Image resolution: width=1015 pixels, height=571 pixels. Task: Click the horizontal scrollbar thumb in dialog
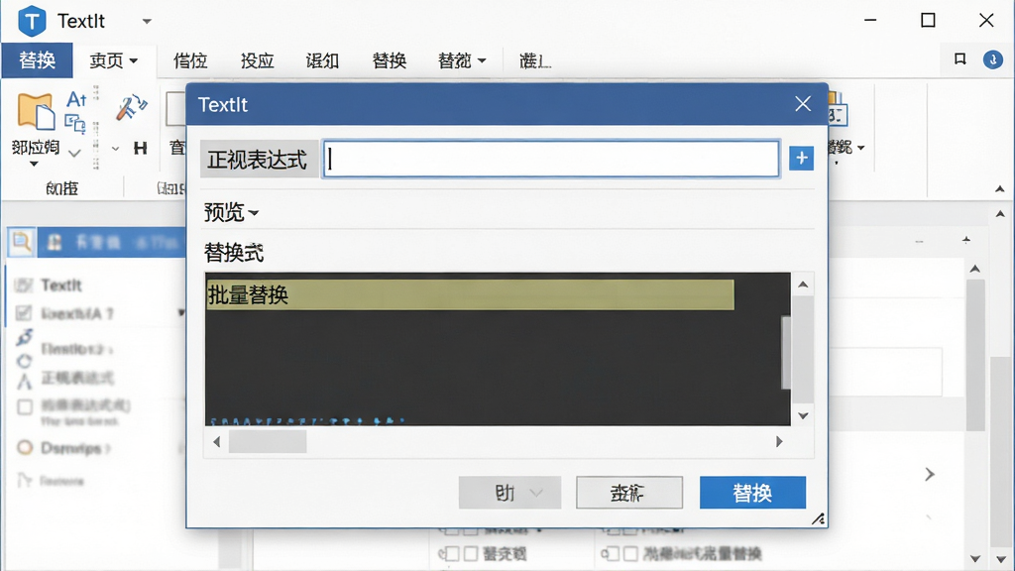pyautogui.click(x=268, y=441)
